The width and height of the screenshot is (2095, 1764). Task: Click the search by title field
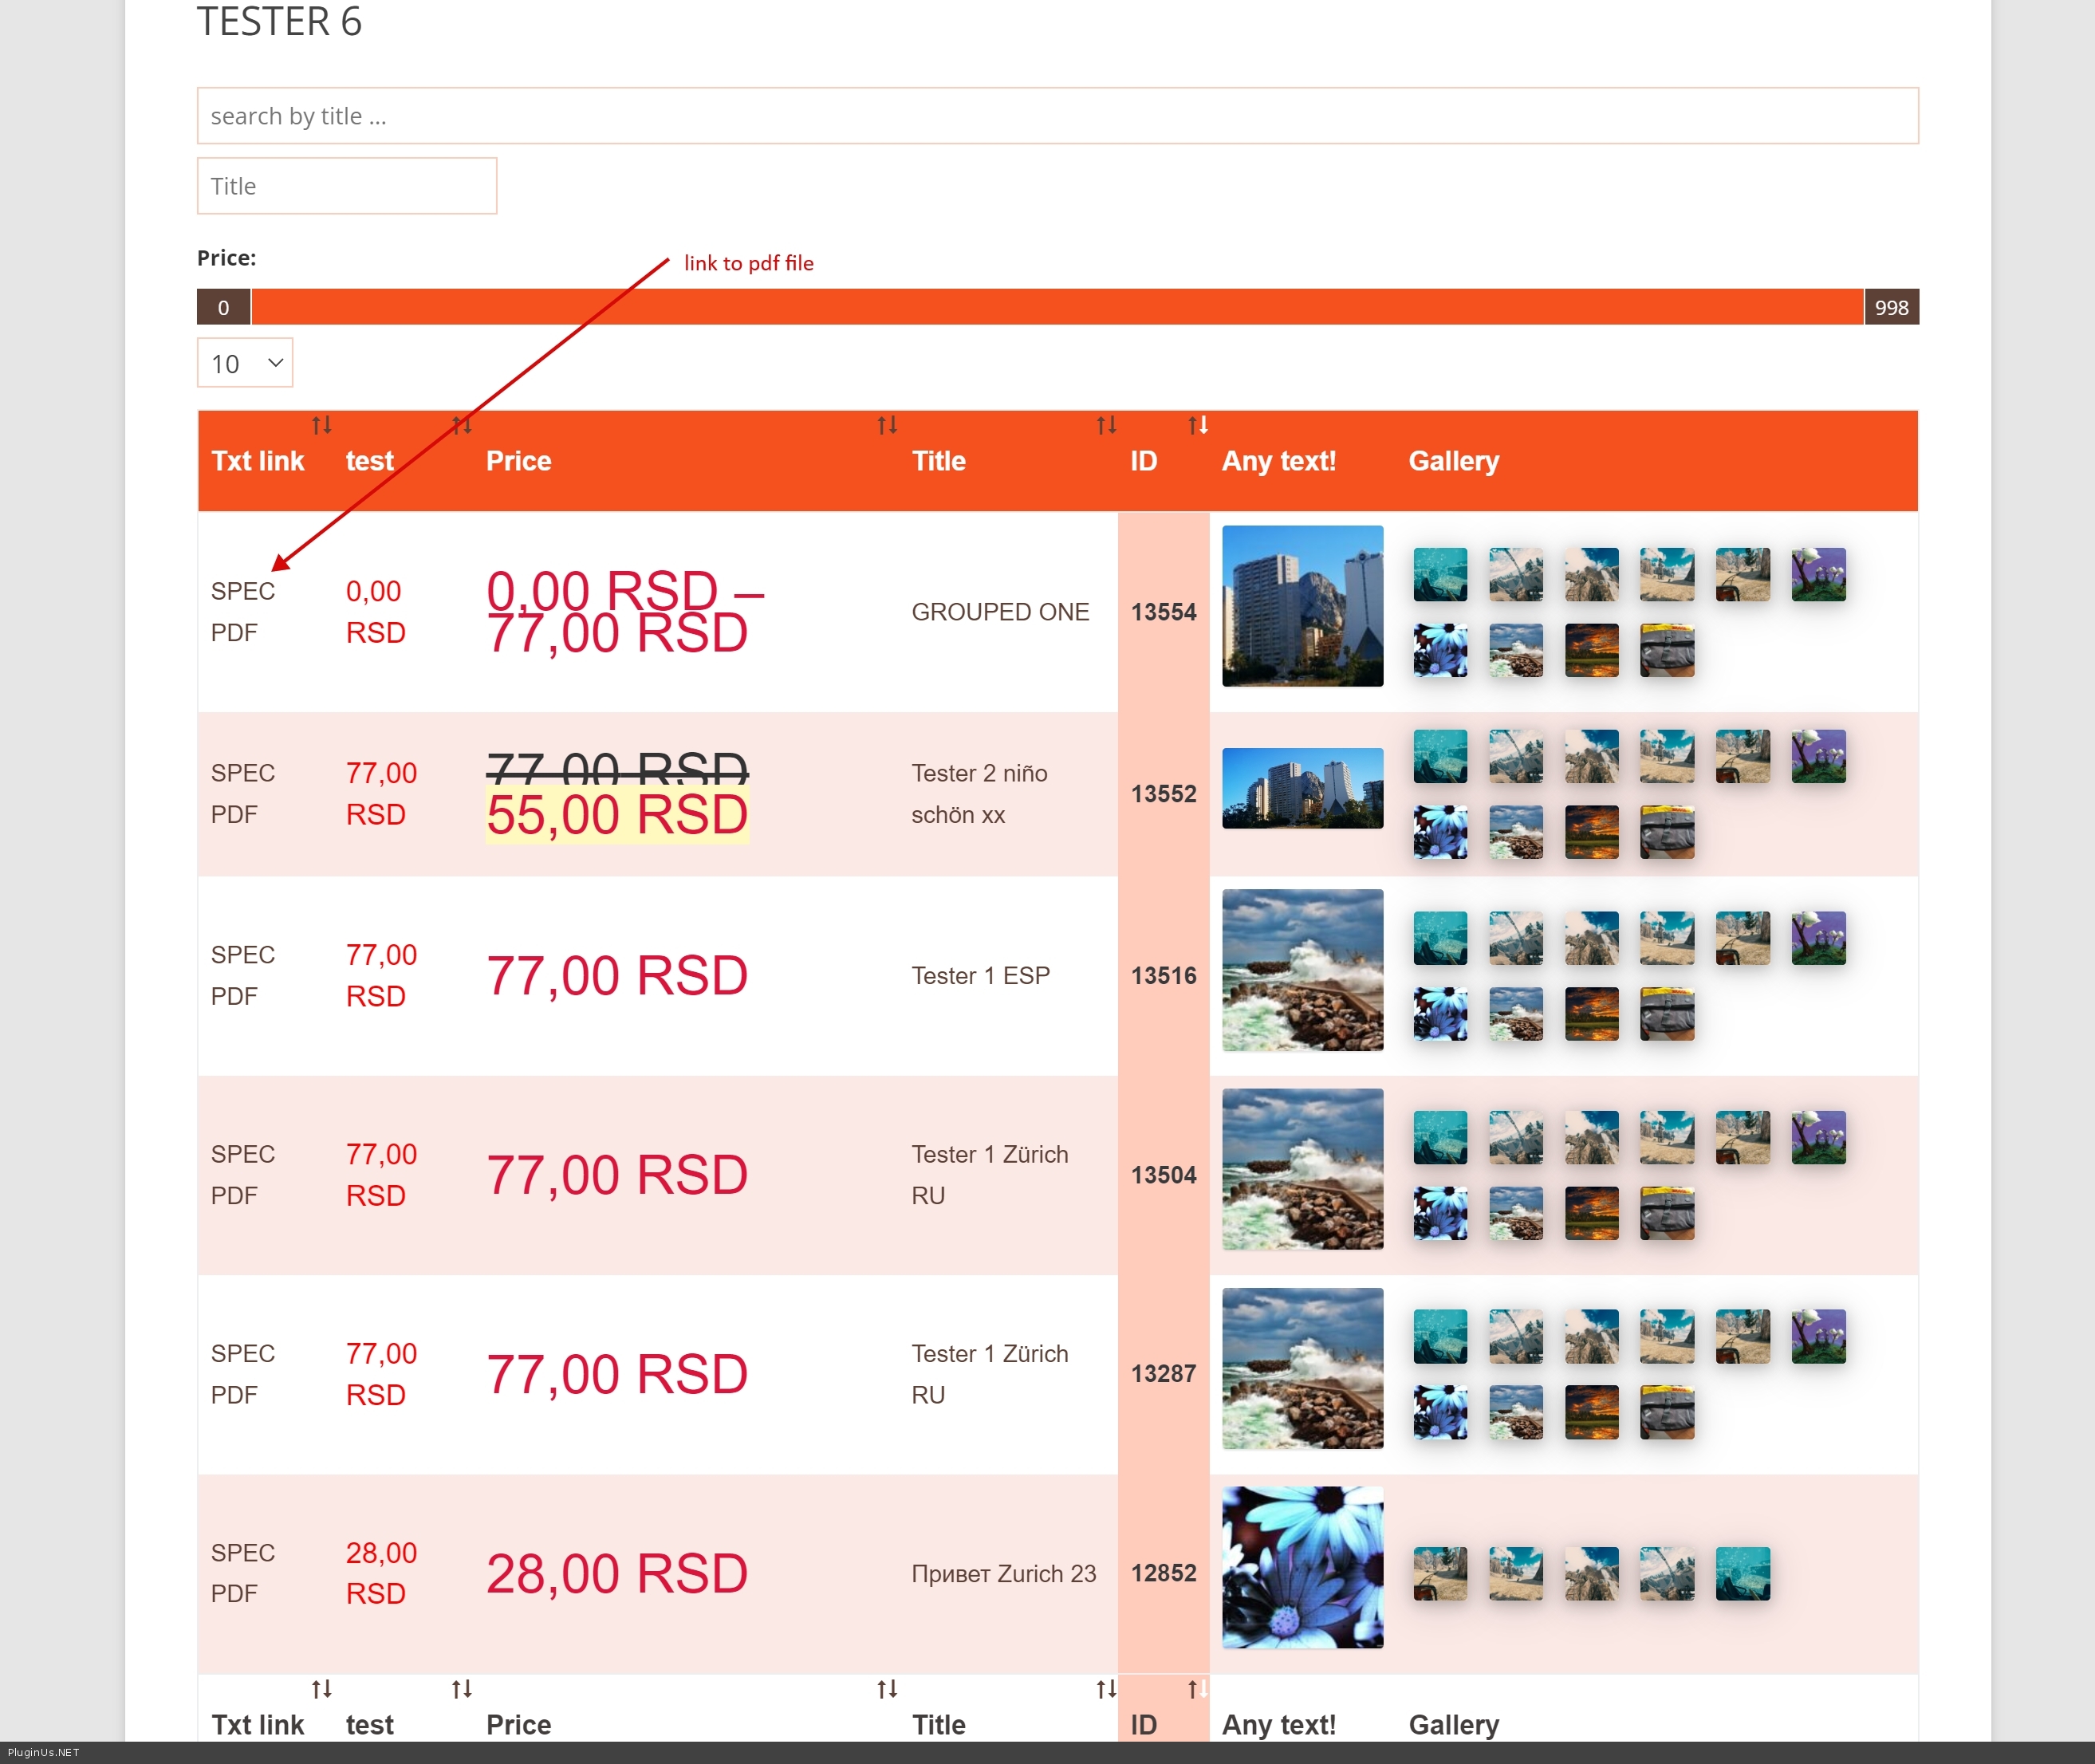[x=1057, y=116]
